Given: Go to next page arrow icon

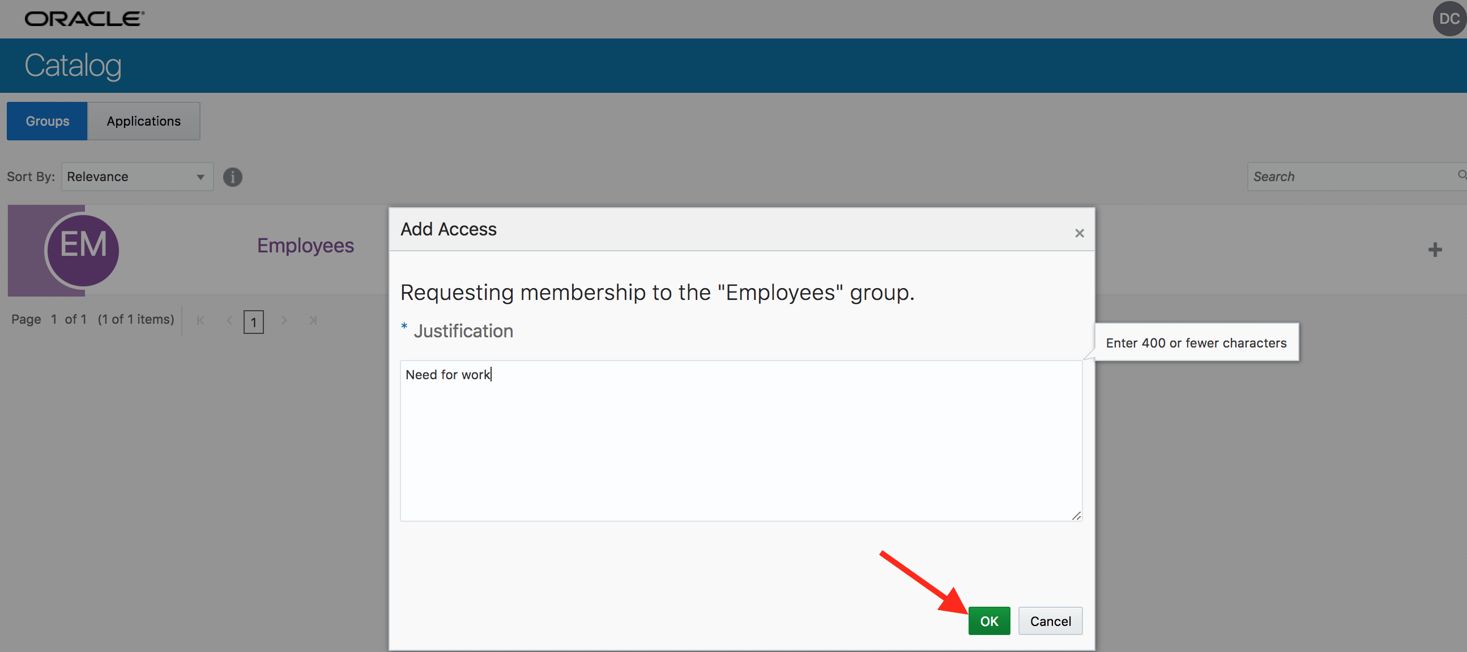Looking at the screenshot, I should [x=284, y=320].
